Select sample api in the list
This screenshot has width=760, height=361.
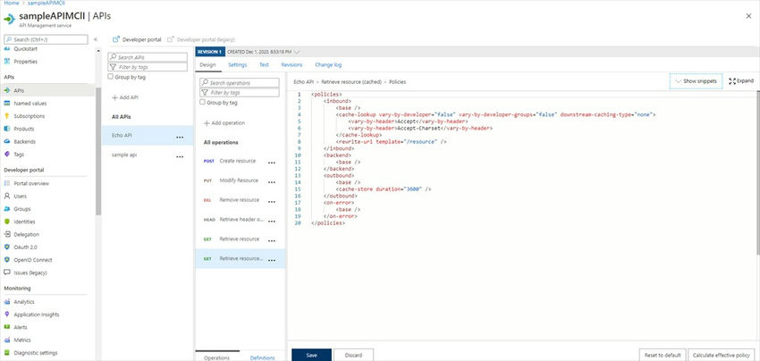click(148, 156)
